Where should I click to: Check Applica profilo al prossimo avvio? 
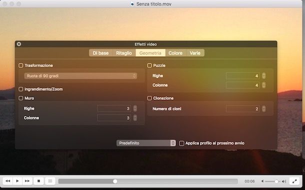181,143
